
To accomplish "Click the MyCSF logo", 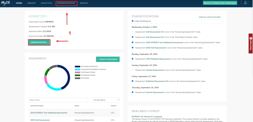I will coord(6,3).
